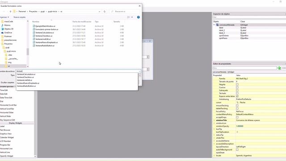
Task: Click the OneDrive cloud icon in navigation pane
Action: click(x=2, y=33)
